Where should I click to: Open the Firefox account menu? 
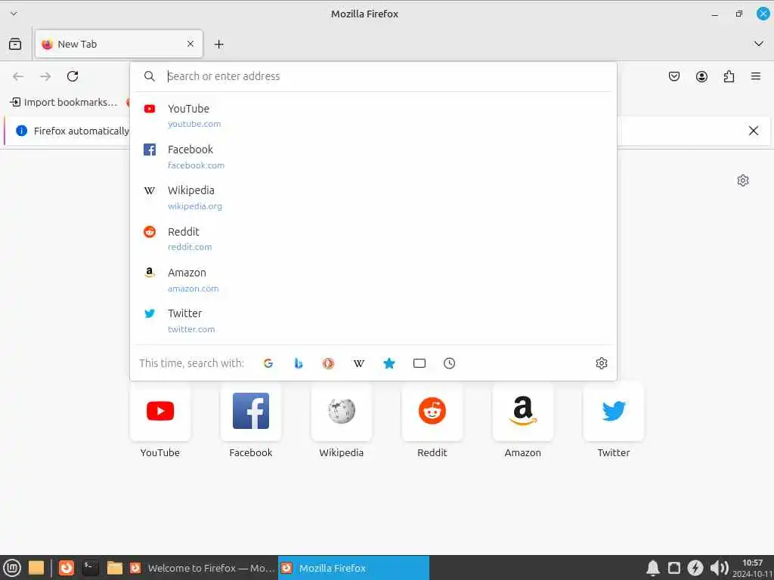pos(701,76)
